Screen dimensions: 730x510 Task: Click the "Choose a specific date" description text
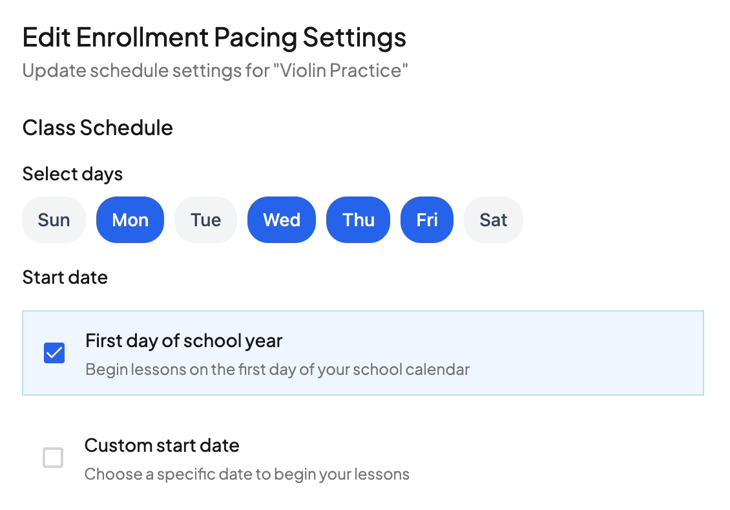[x=247, y=474]
